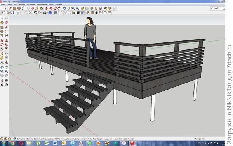Switch to Wireframe face style
233x146 pixels.
pos(65,13)
